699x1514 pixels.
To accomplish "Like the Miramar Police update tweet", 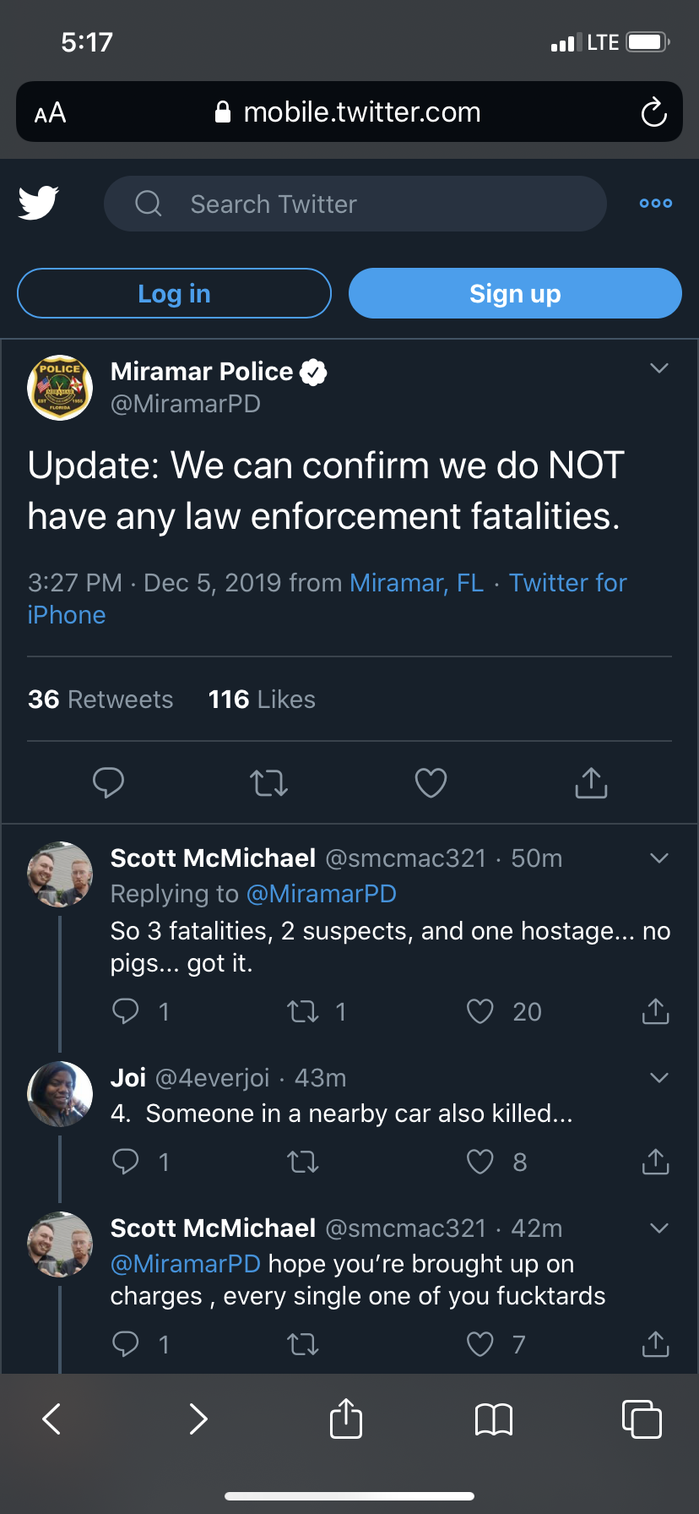I will click(x=431, y=783).
